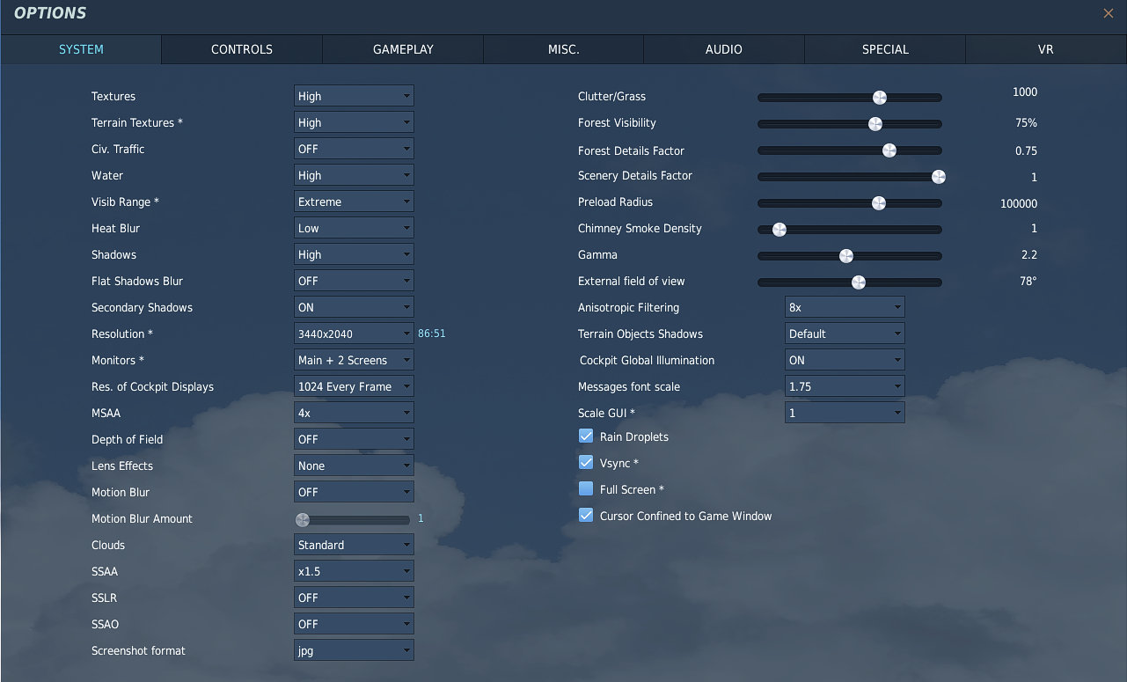Click the OPTIONS window title

[50, 13]
